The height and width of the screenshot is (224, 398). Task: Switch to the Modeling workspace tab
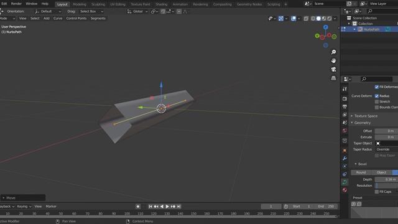80,4
